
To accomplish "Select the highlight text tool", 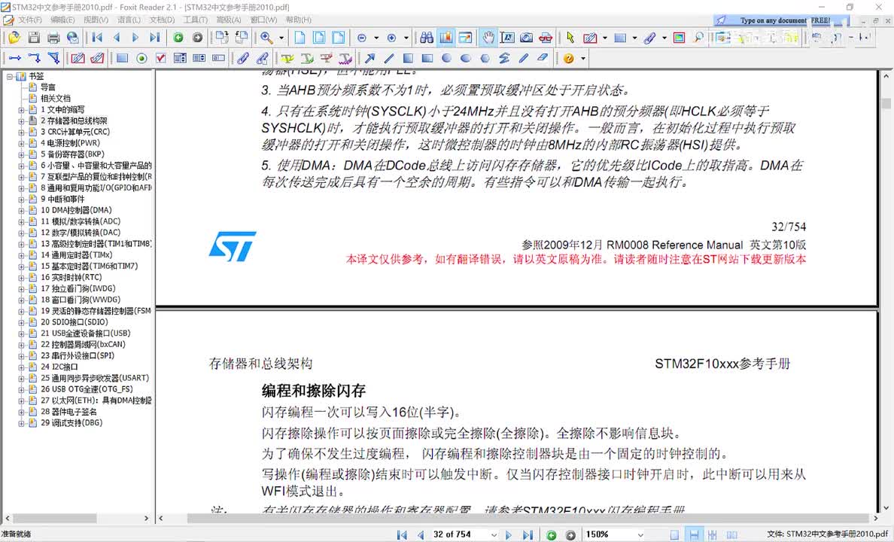I will click(287, 58).
